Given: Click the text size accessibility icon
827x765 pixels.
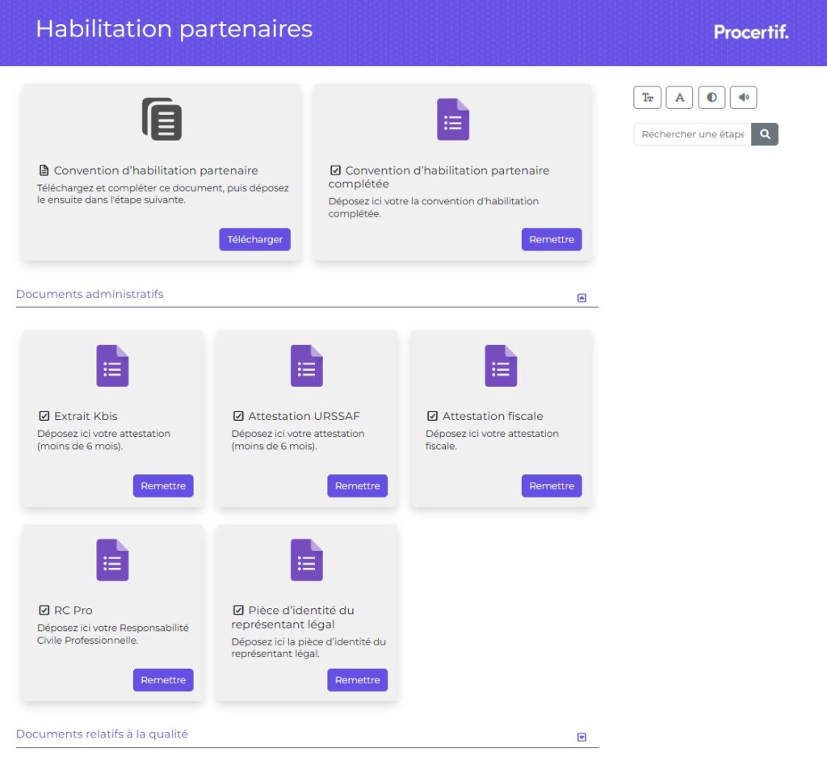Looking at the screenshot, I should point(647,98).
